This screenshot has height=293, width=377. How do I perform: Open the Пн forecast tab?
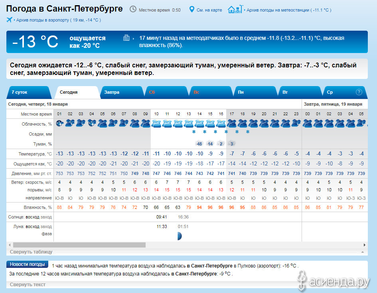[x=255, y=92]
